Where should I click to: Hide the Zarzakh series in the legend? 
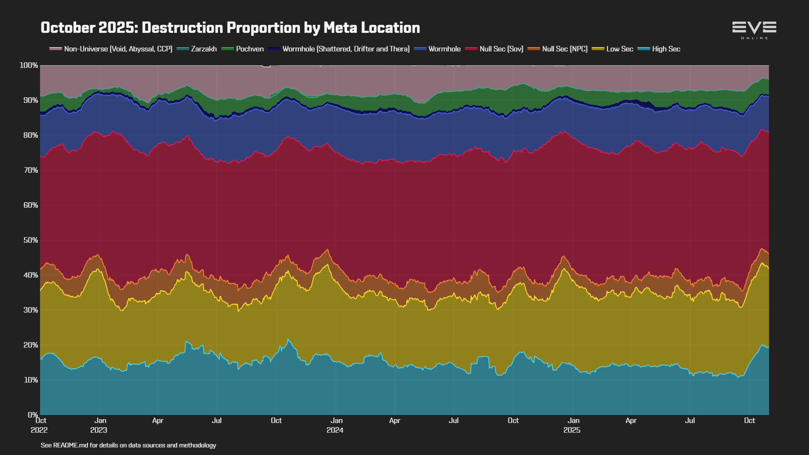coord(204,49)
